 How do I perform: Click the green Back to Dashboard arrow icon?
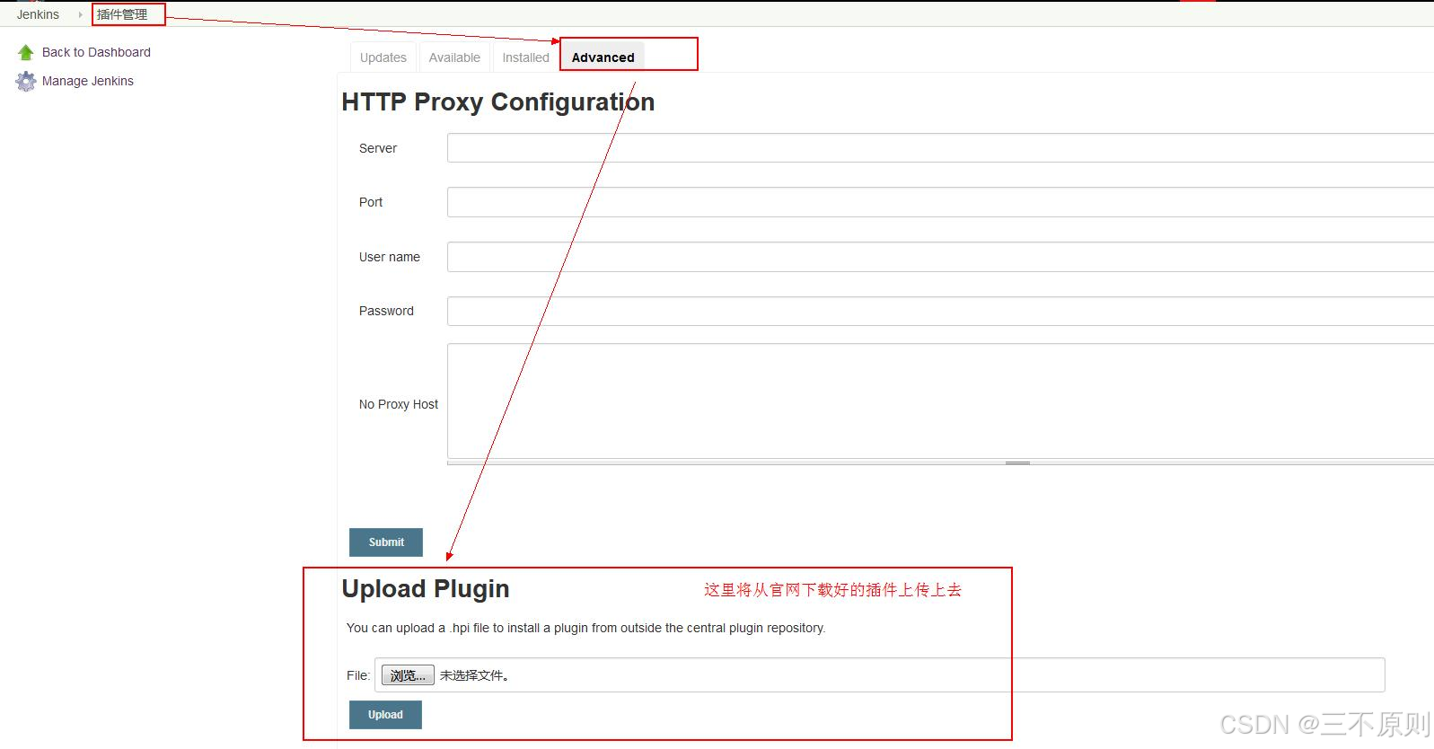pos(26,53)
